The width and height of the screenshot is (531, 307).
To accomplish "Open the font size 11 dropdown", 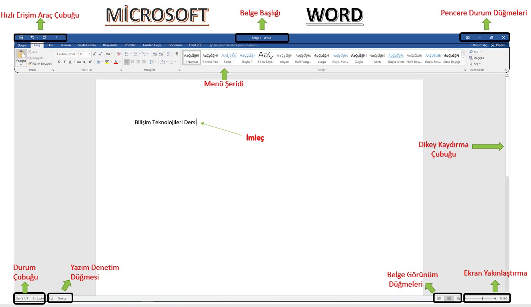I will pyautogui.click(x=89, y=54).
